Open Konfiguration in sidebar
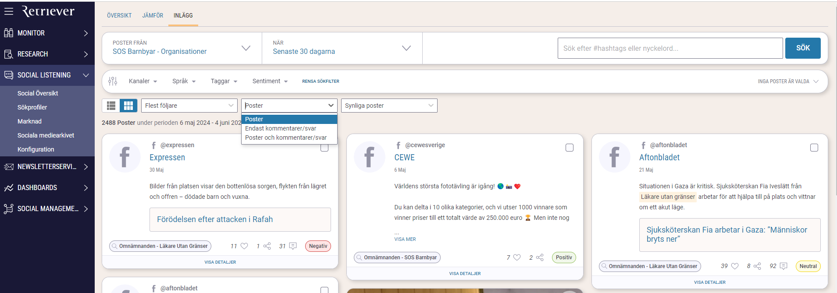The width and height of the screenshot is (837, 293). click(x=36, y=149)
